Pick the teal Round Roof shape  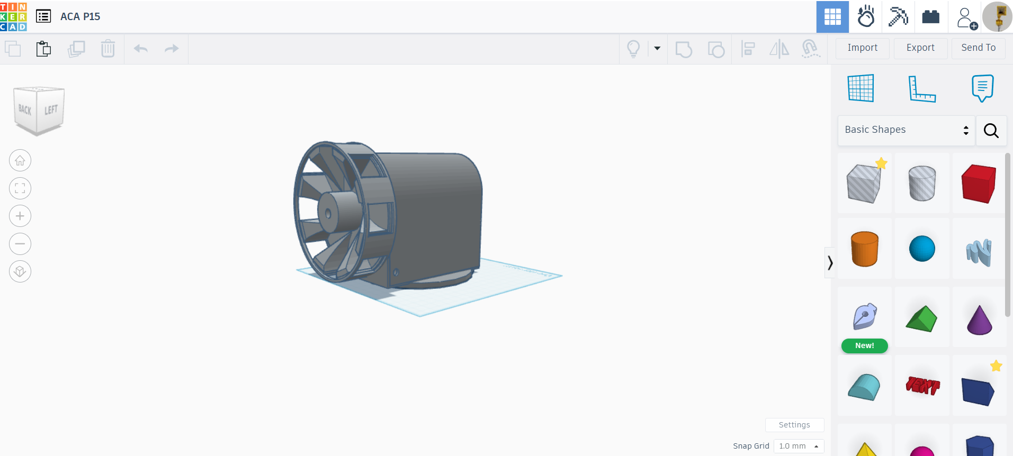[x=864, y=387]
